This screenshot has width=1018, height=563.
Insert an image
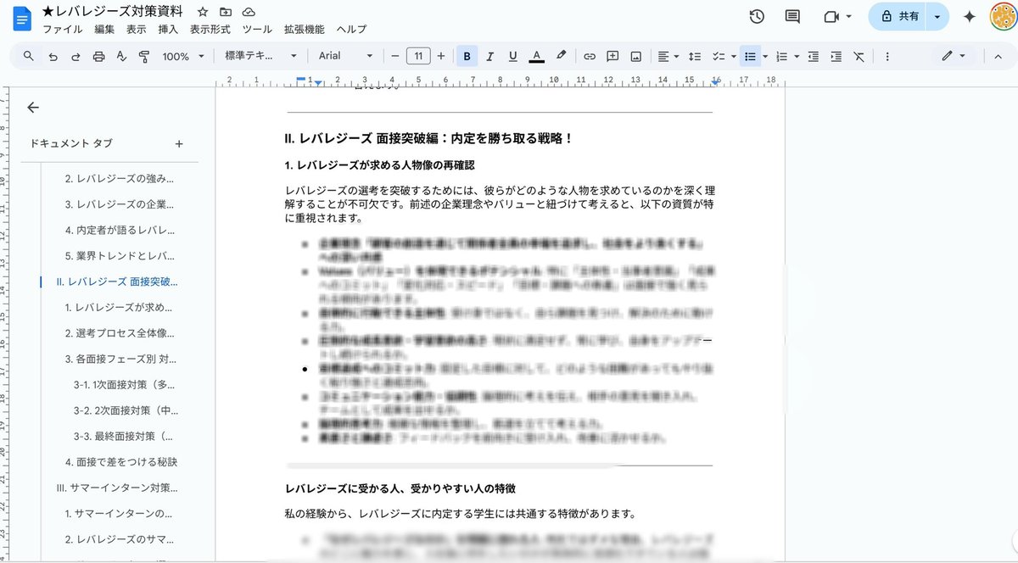coord(635,56)
